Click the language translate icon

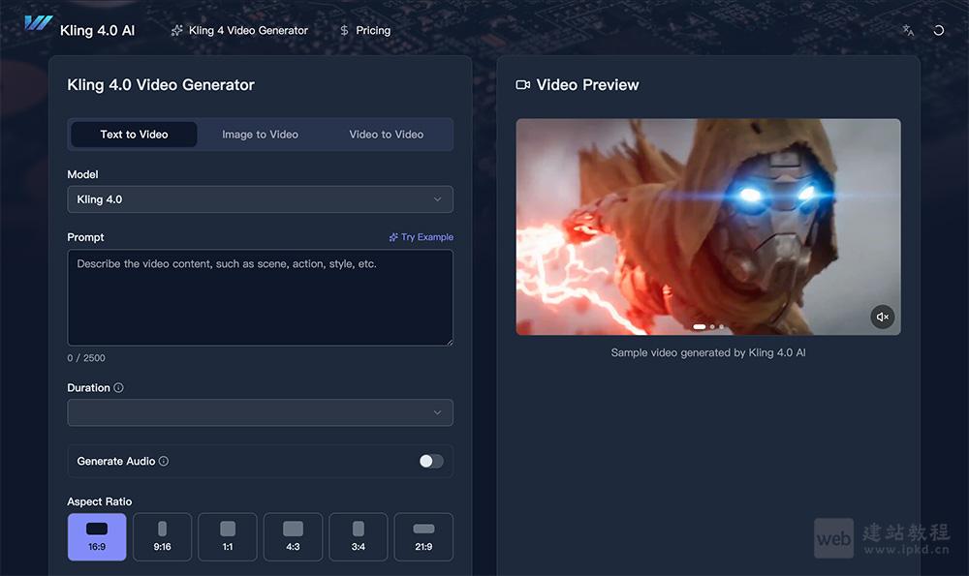(x=908, y=30)
